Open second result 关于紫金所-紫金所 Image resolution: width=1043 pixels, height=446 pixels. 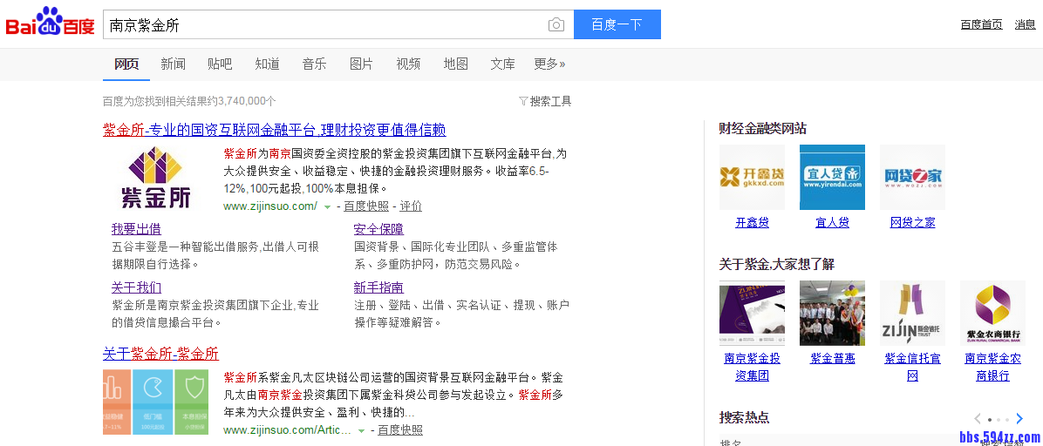pos(161,354)
